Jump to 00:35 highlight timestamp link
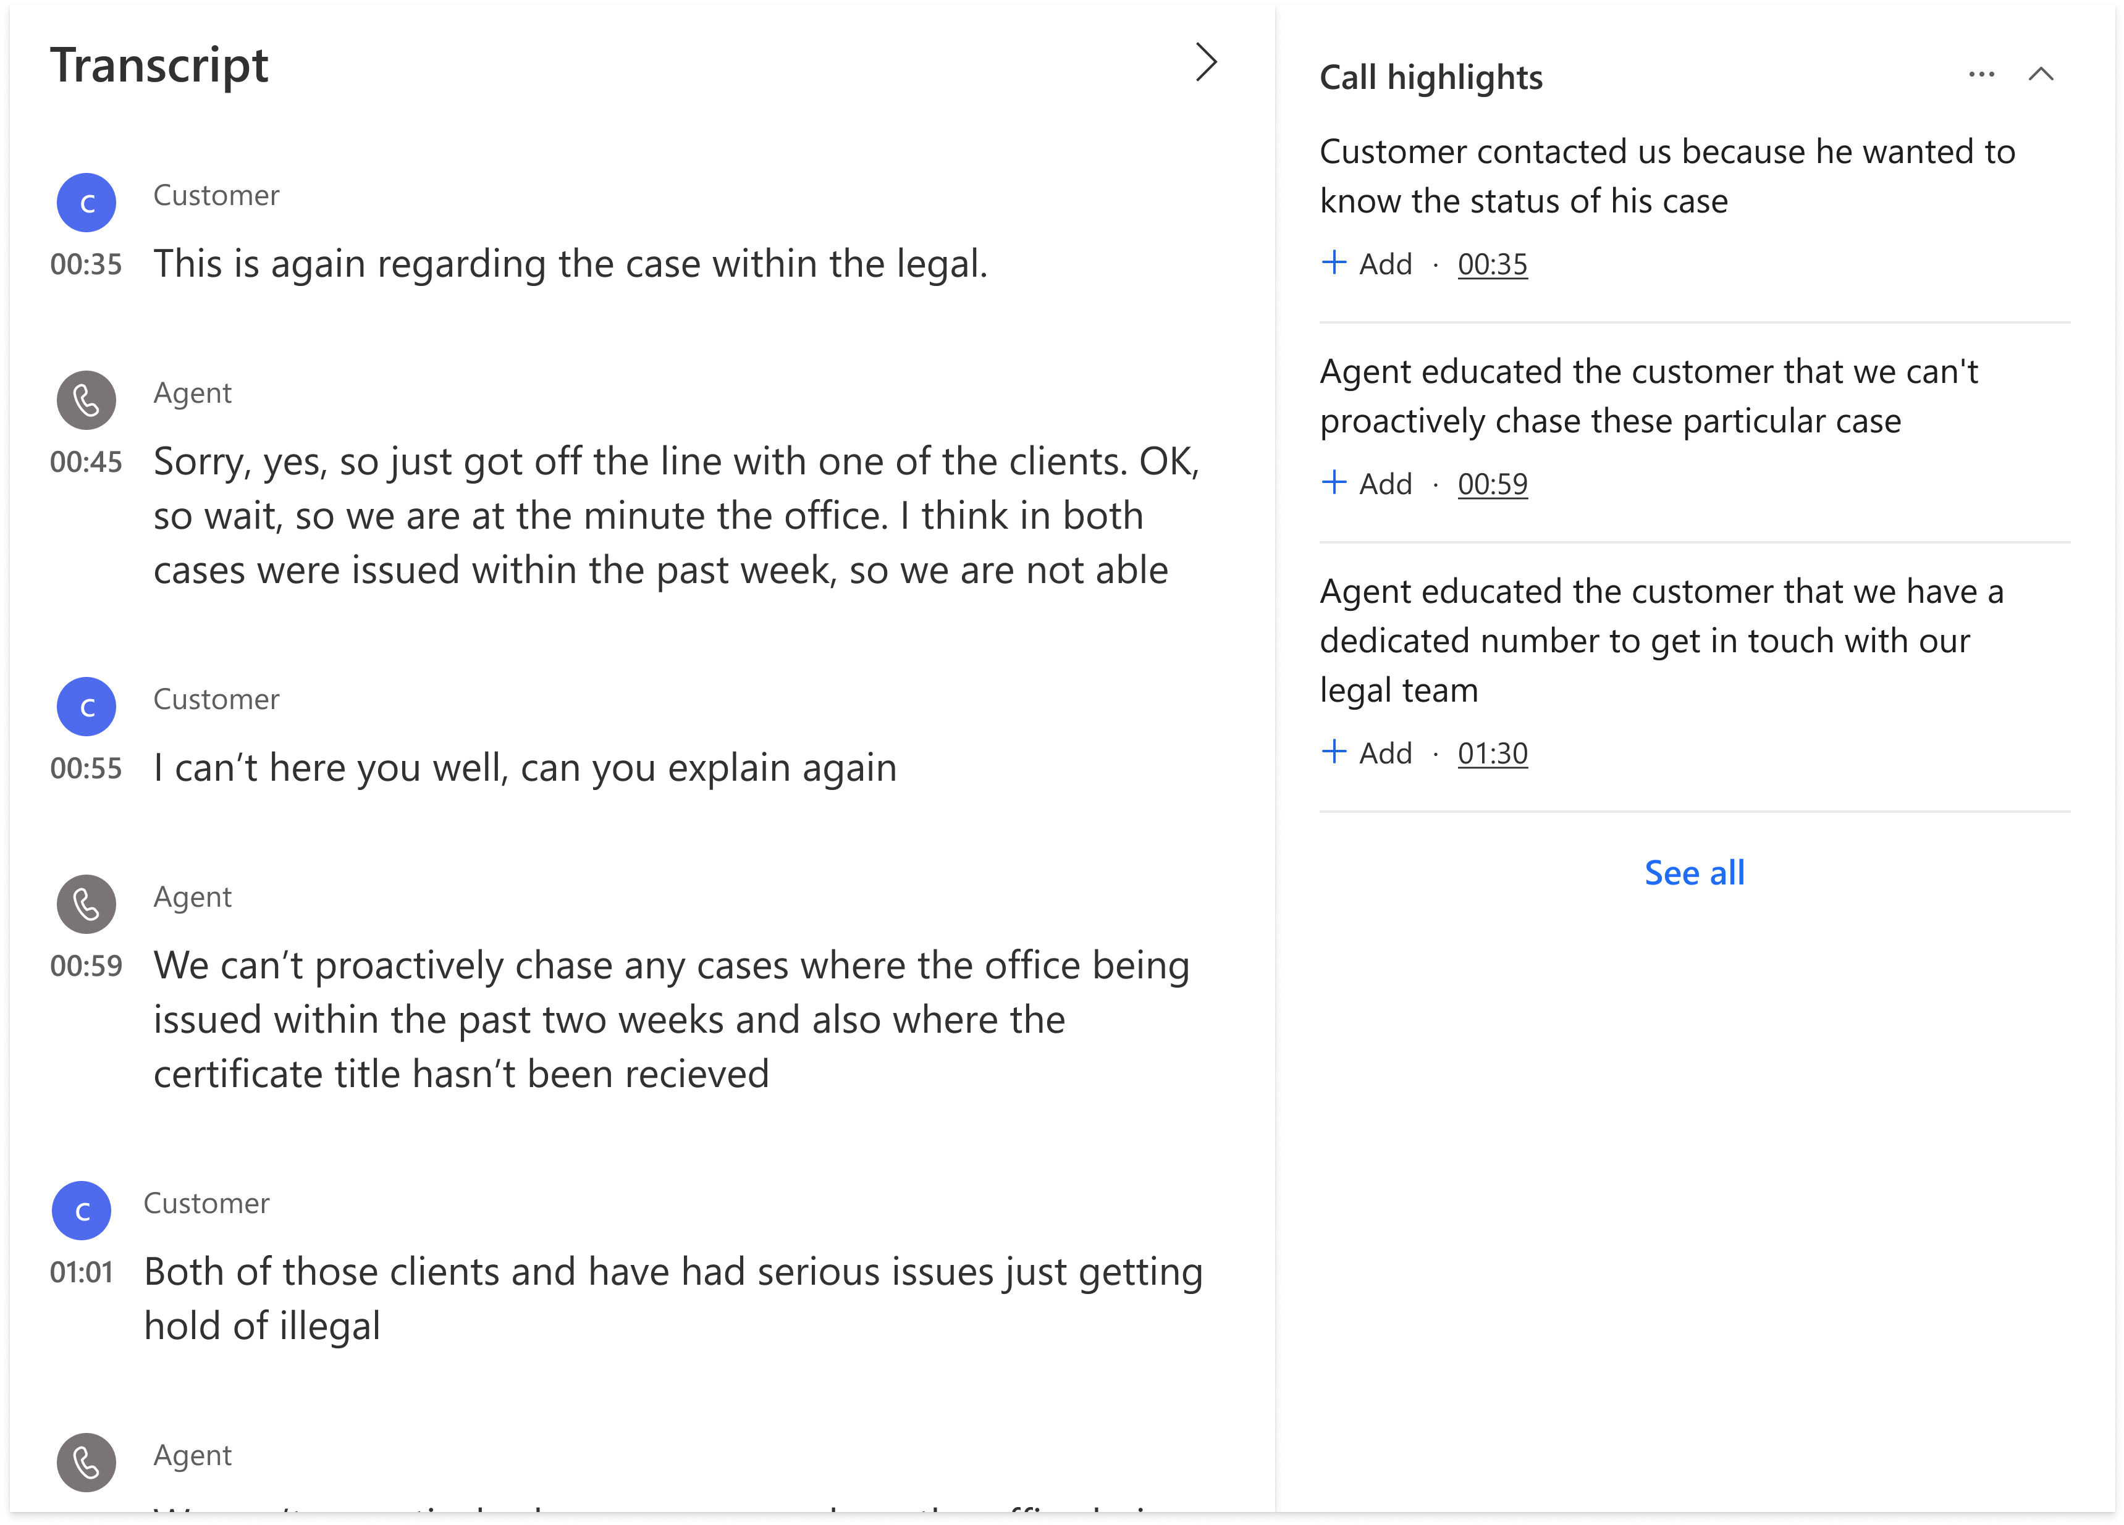The height and width of the screenshot is (1525, 2124). tap(1492, 265)
